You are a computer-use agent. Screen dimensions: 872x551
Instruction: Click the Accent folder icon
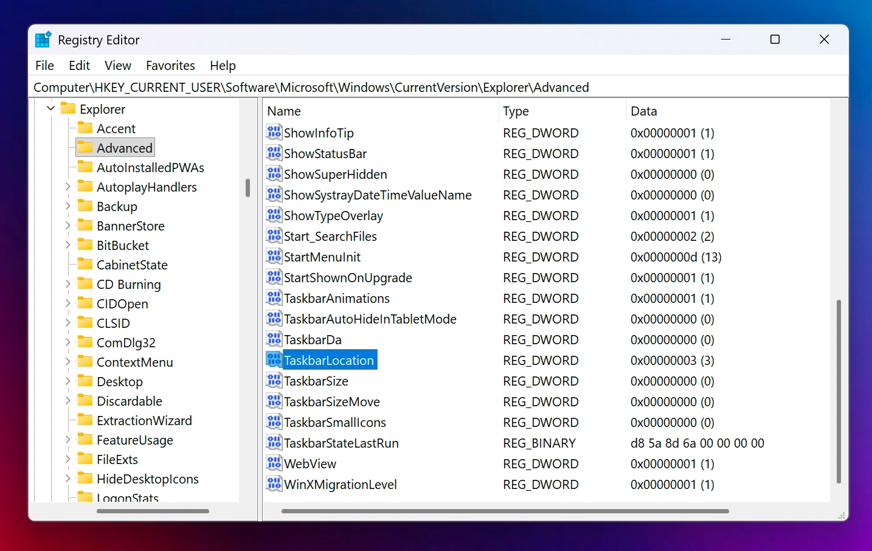86,128
